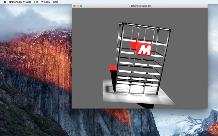Click the totemRealColor.dae window title text
Screen dimensions: 218x136
pyautogui.click(x=141, y=6)
